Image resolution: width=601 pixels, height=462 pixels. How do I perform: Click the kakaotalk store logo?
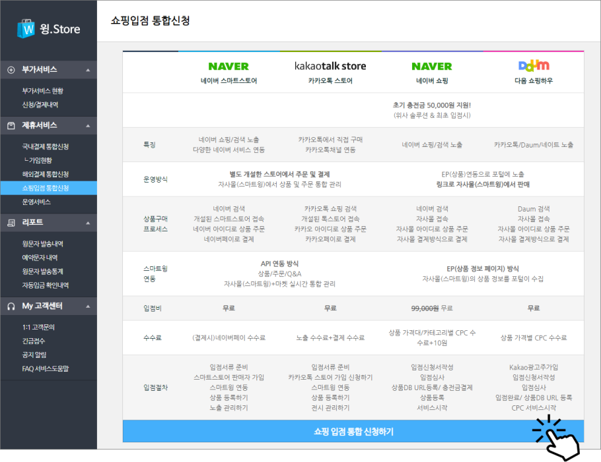[330, 66]
